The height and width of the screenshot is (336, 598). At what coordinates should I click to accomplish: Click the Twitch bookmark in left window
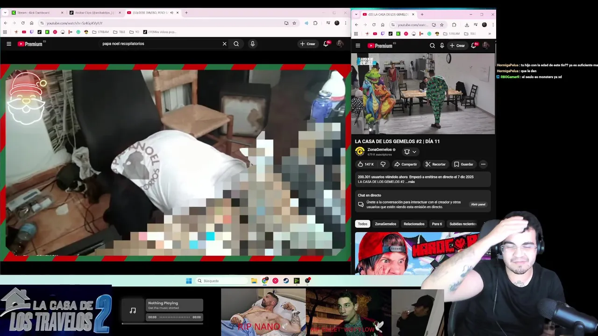coord(32,32)
